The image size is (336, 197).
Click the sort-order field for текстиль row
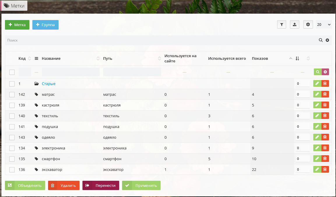point(302,116)
